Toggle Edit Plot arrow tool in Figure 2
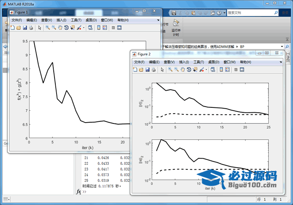 (x=162, y=70)
